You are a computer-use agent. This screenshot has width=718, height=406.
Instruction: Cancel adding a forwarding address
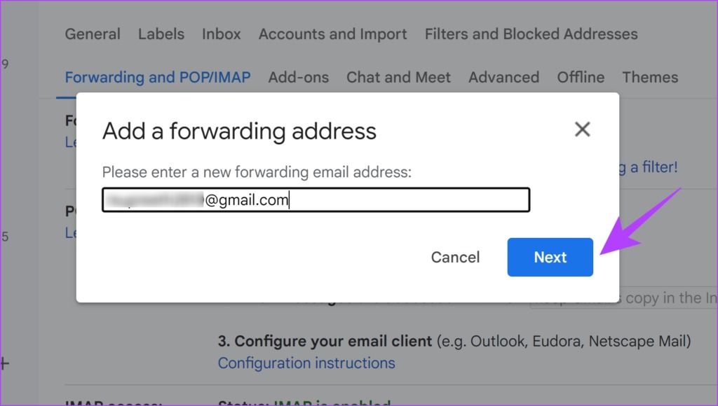(x=455, y=257)
